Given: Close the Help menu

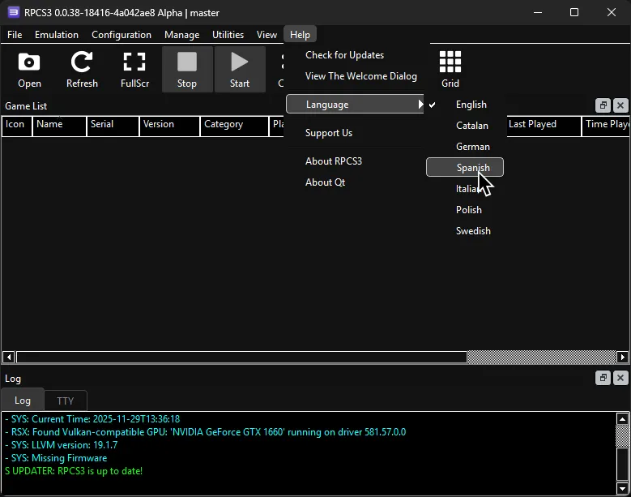Looking at the screenshot, I should 300,35.
